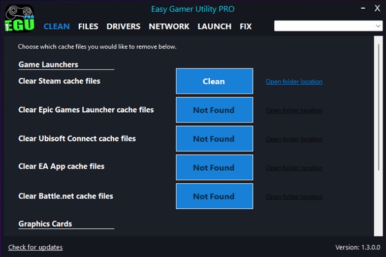The image size is (386, 257).
Task: Click the Version: 1.3.0.0 text
Action: (358, 247)
